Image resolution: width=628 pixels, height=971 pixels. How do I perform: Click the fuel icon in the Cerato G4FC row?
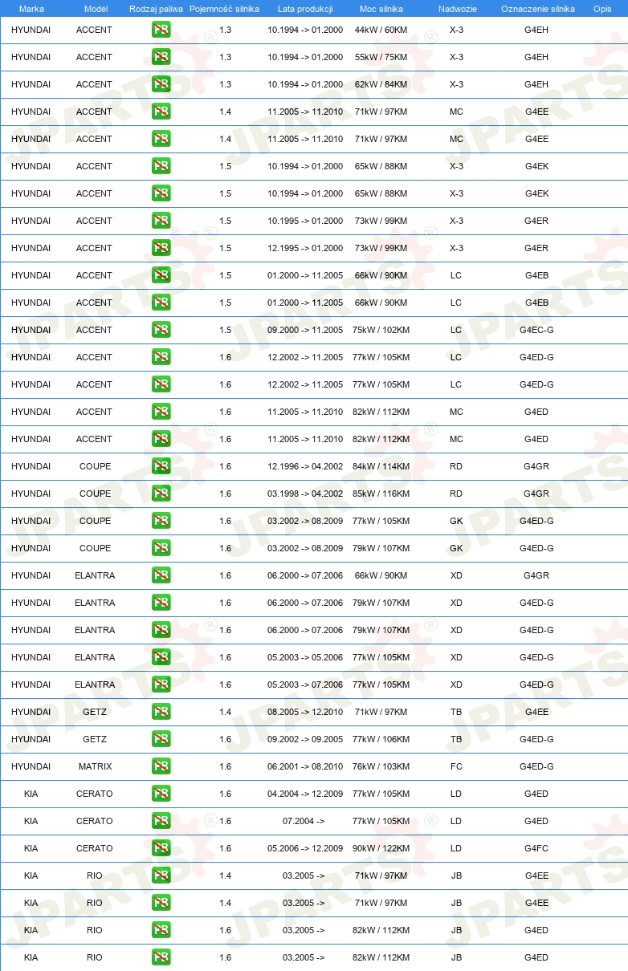point(161,848)
